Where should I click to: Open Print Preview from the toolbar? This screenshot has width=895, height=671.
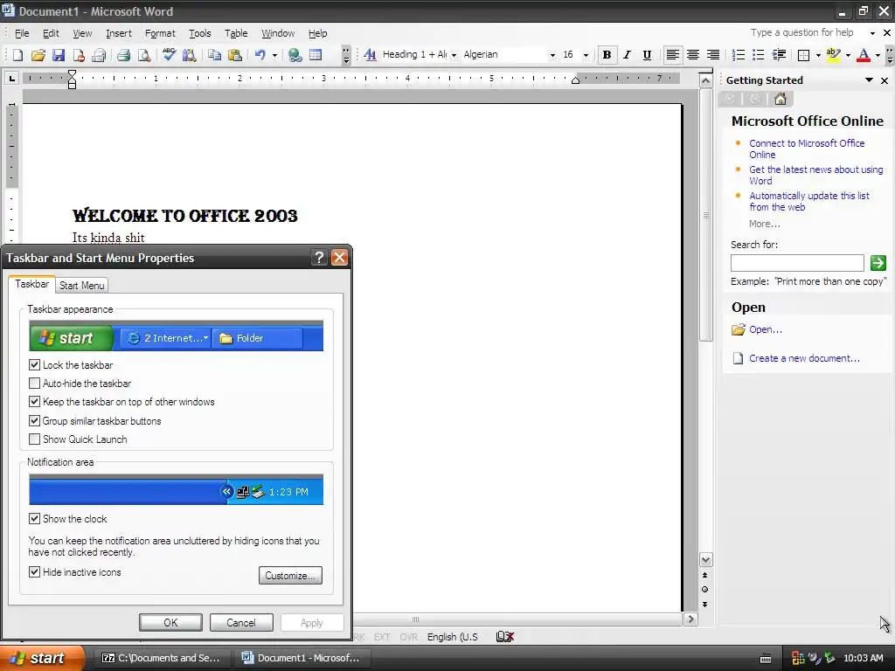coord(144,55)
